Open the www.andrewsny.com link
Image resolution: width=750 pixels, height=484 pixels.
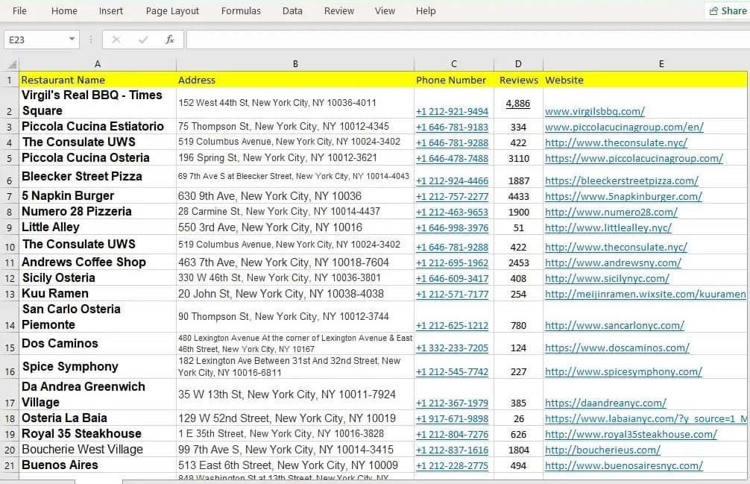pyautogui.click(x=613, y=263)
